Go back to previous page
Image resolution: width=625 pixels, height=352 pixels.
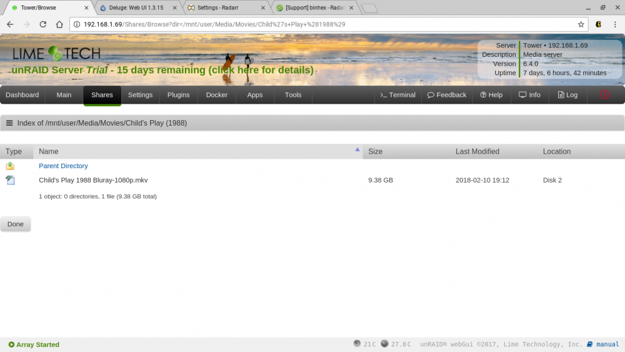point(10,24)
